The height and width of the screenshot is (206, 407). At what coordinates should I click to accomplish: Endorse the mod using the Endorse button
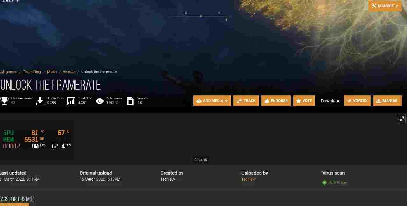pos(276,101)
